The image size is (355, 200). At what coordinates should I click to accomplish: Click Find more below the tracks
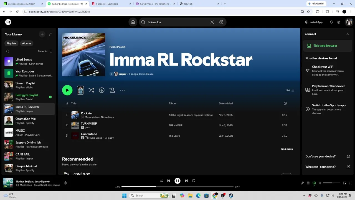[287, 149]
